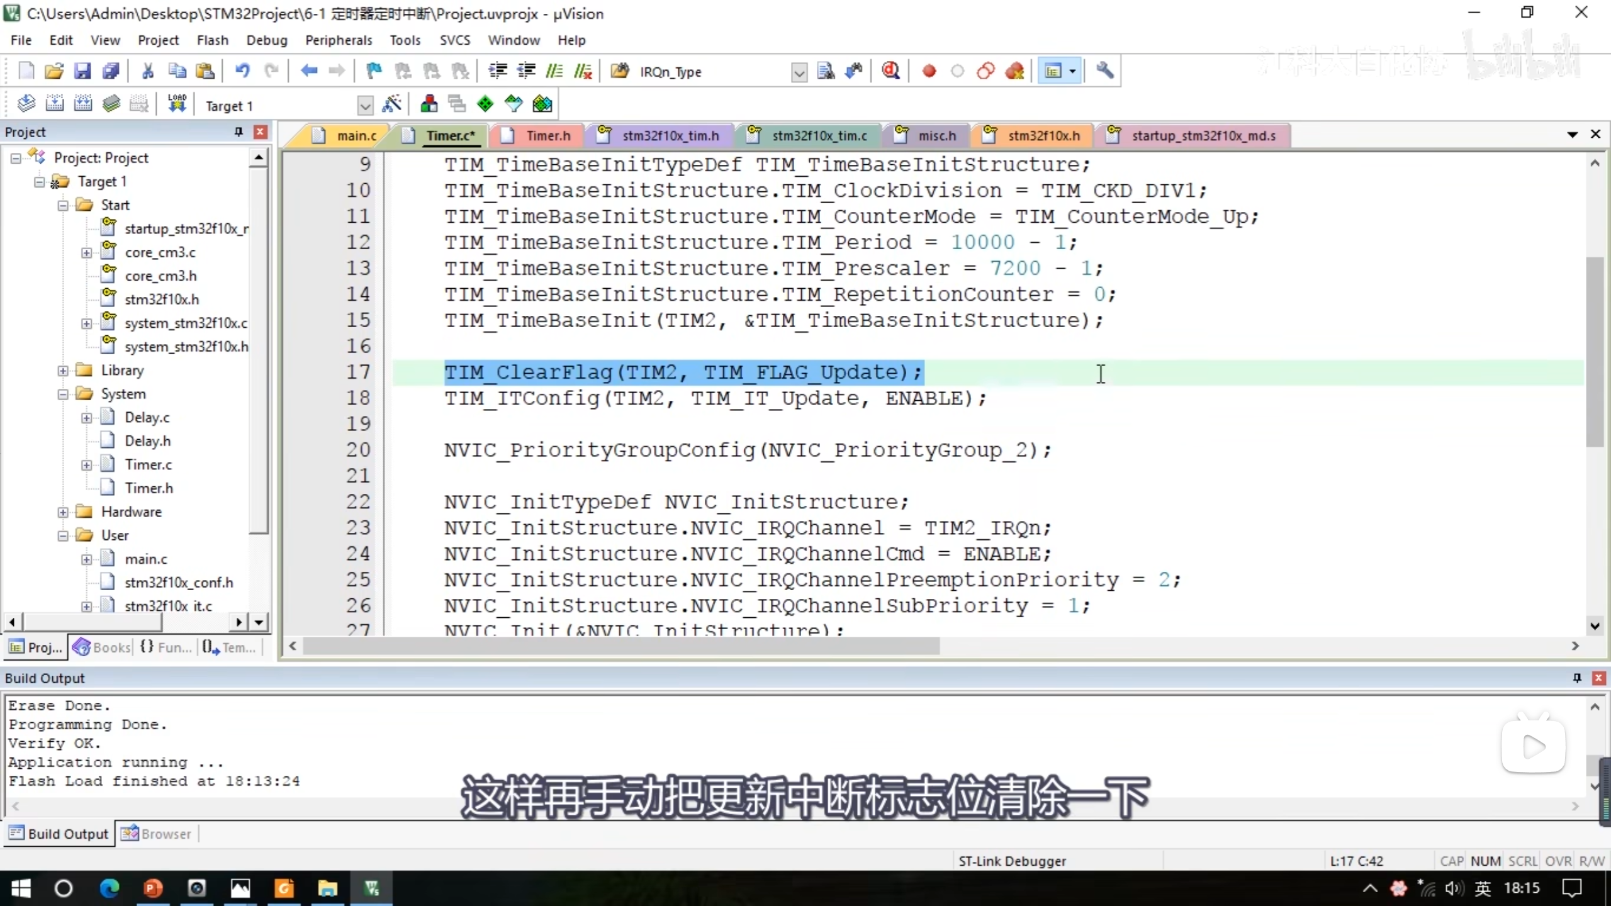The width and height of the screenshot is (1611, 906).
Task: Open the Target 1 dropdown
Action: click(365, 106)
